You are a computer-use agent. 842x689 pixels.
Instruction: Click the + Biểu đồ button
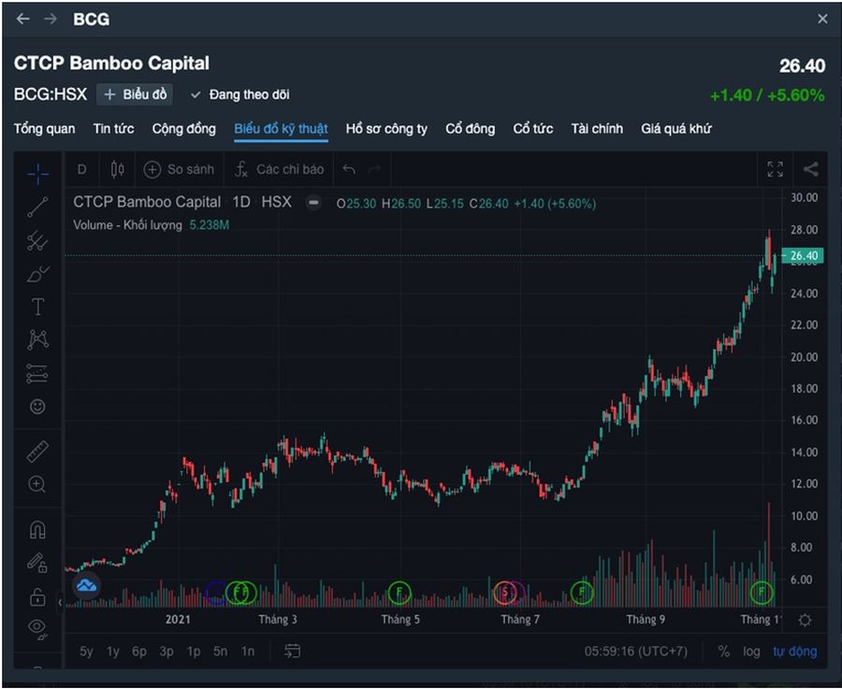[x=135, y=94]
